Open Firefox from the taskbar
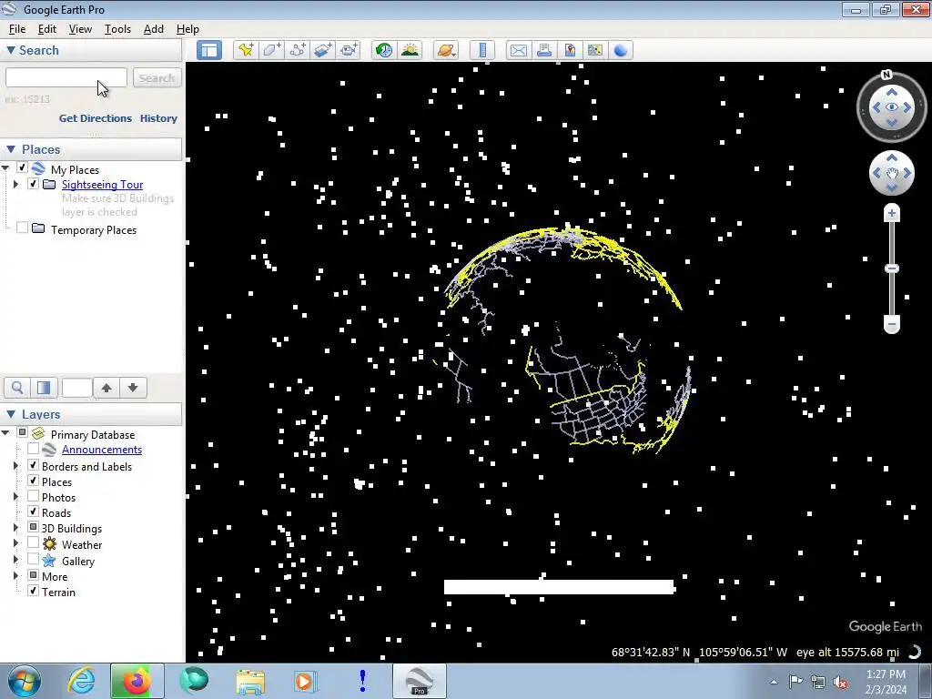932x699 pixels. click(x=137, y=681)
